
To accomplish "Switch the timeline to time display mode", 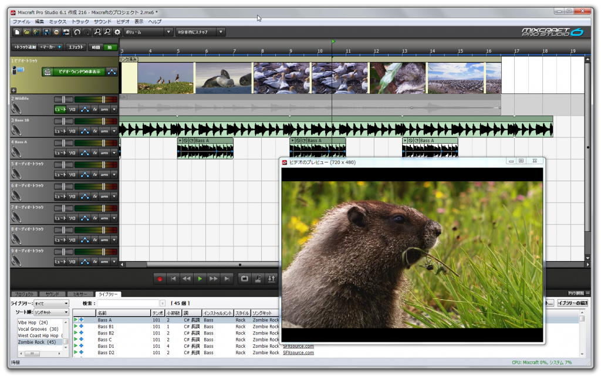I will 96,47.
